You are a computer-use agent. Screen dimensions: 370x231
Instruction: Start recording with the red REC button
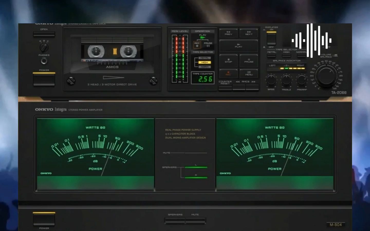point(228,74)
